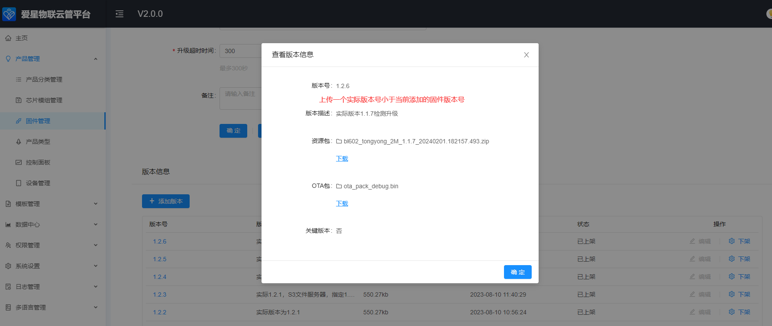
Task: Download the resource package zip via 下载
Action: click(342, 158)
